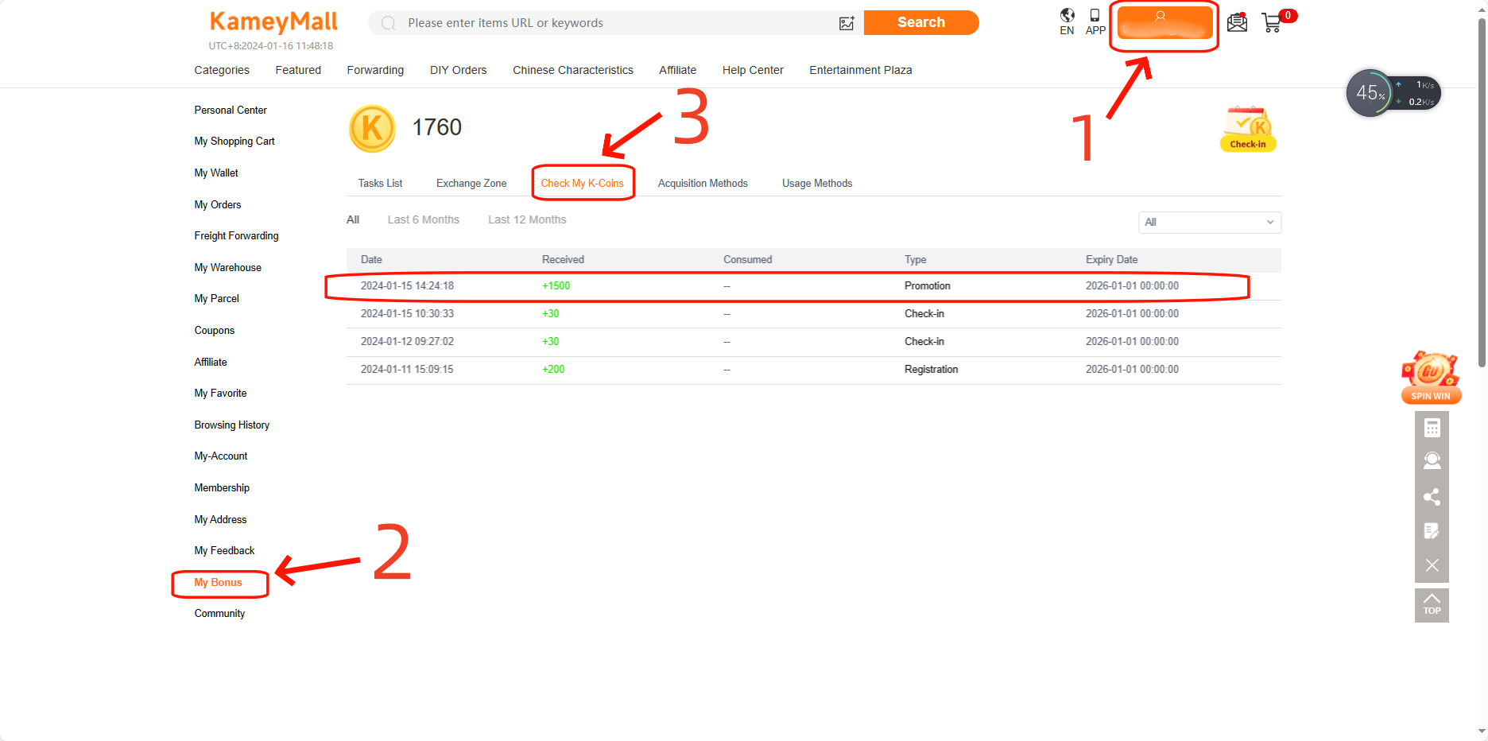Switch to Exchange Zone tab
Viewport: 1488px width, 741px height.
tap(471, 184)
